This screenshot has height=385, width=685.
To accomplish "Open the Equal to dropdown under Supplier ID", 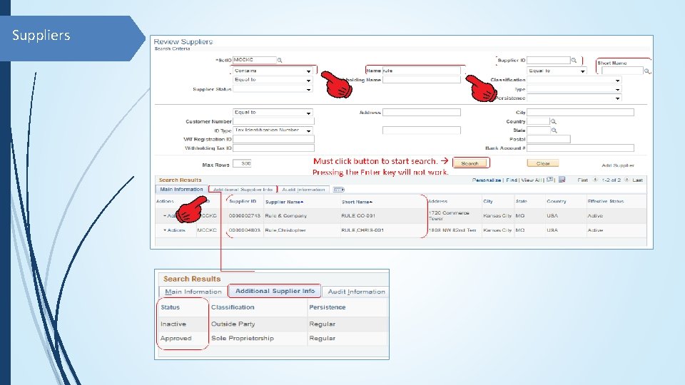I will [x=557, y=71].
